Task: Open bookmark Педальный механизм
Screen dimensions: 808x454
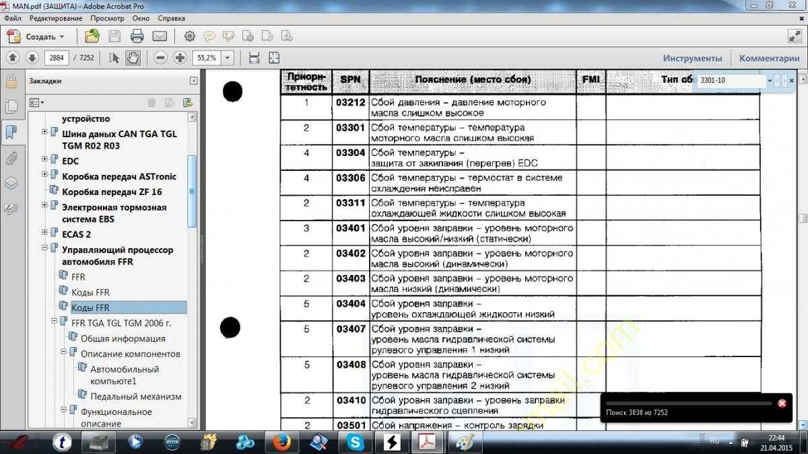Action: (x=136, y=396)
